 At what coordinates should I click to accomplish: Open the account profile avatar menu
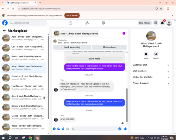click(x=169, y=23)
